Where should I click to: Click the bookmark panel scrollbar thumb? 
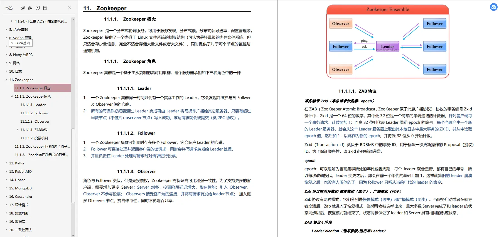(x=73, y=166)
